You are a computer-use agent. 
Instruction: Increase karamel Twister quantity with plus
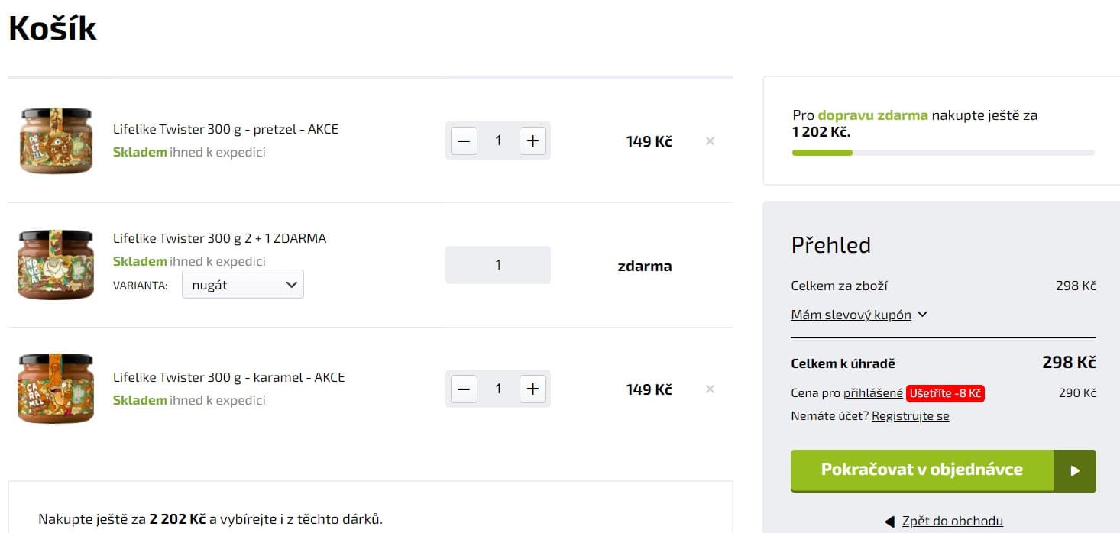click(x=532, y=389)
